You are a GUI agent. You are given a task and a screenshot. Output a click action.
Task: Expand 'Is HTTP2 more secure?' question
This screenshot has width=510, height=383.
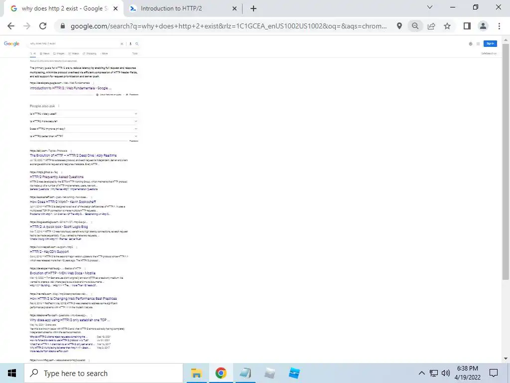[84, 121]
